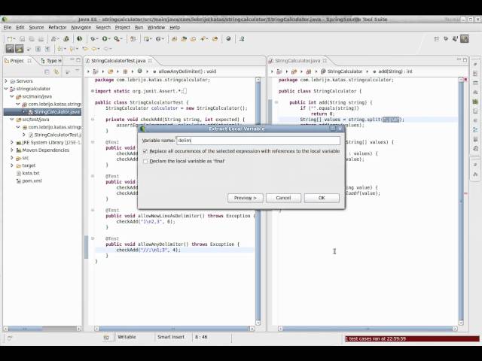Image resolution: width=482 pixels, height=361 pixels.
Task: Open the Navigate menu
Action: click(x=81, y=28)
